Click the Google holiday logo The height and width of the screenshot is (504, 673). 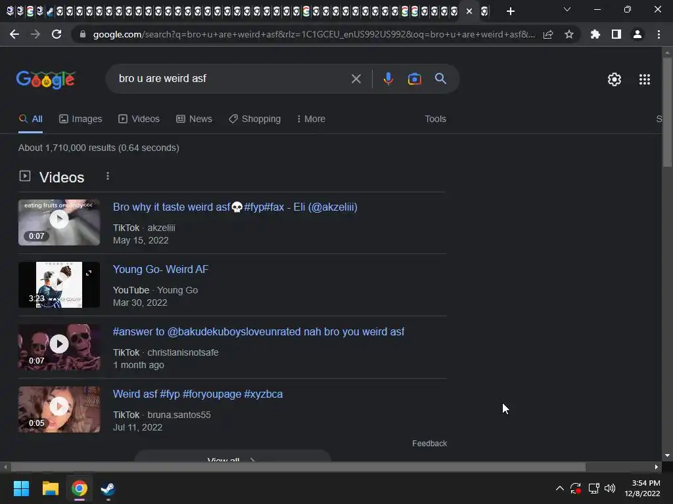(x=46, y=79)
